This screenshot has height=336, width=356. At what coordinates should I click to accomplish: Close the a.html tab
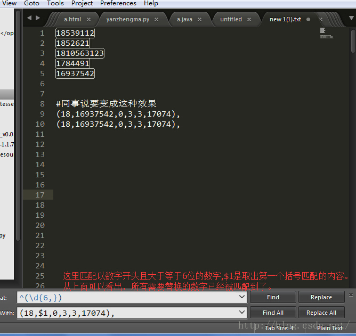pos(89,20)
